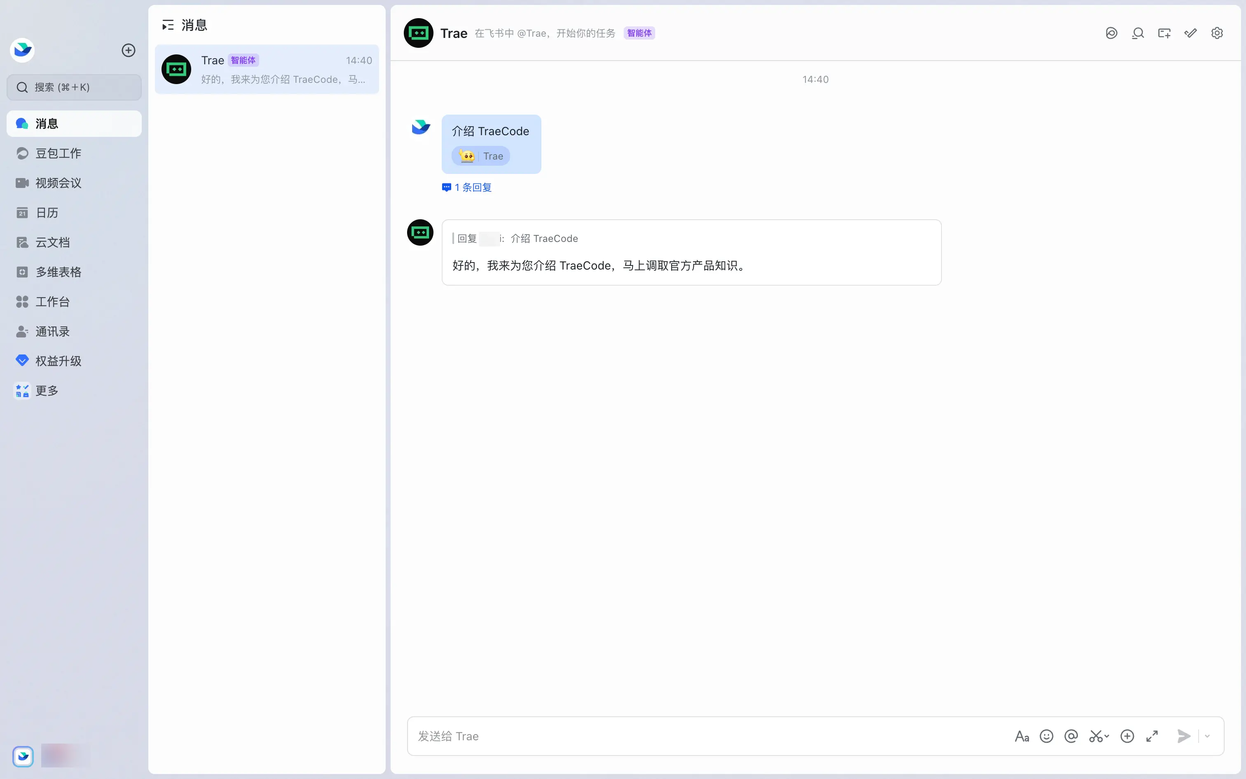Click the Trae avatar in chat header

pyautogui.click(x=419, y=33)
